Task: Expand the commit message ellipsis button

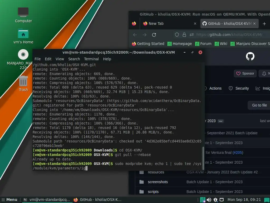Action: point(221,121)
